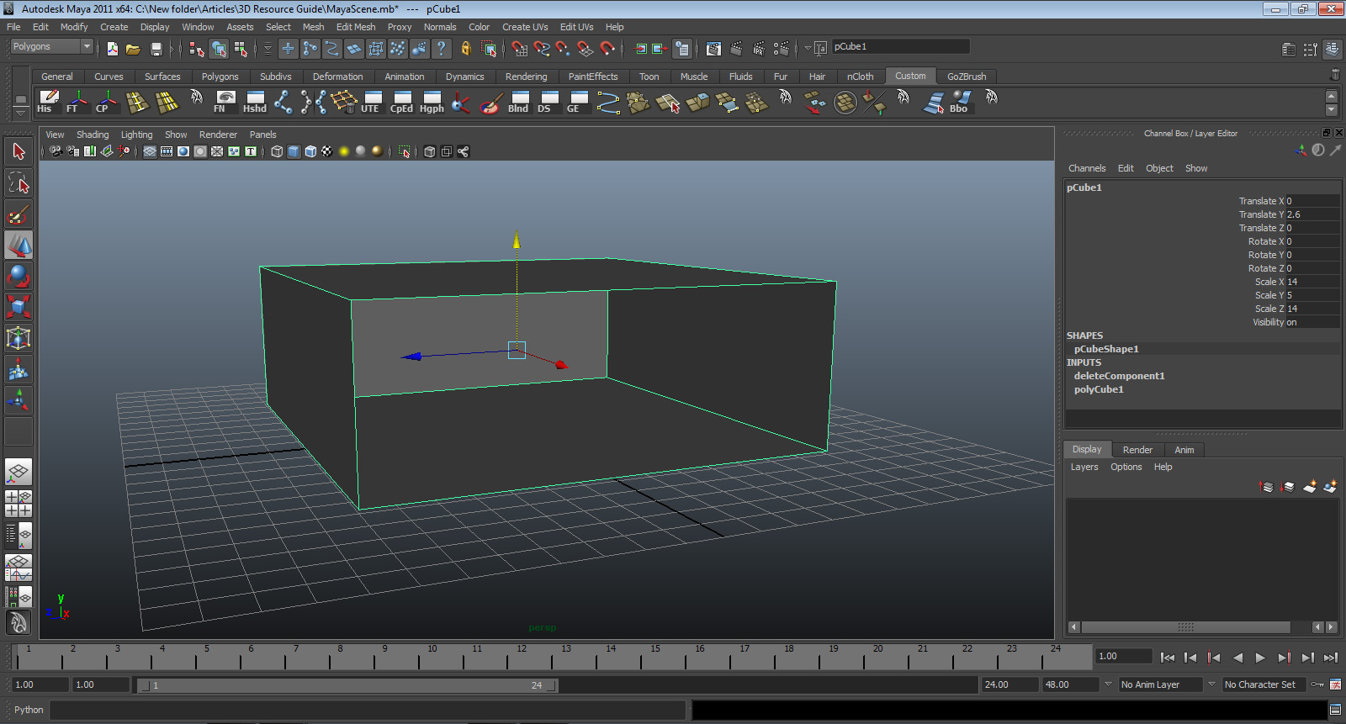This screenshot has height=724, width=1346.
Task: Pick the Lasso select tool
Action: point(19,182)
